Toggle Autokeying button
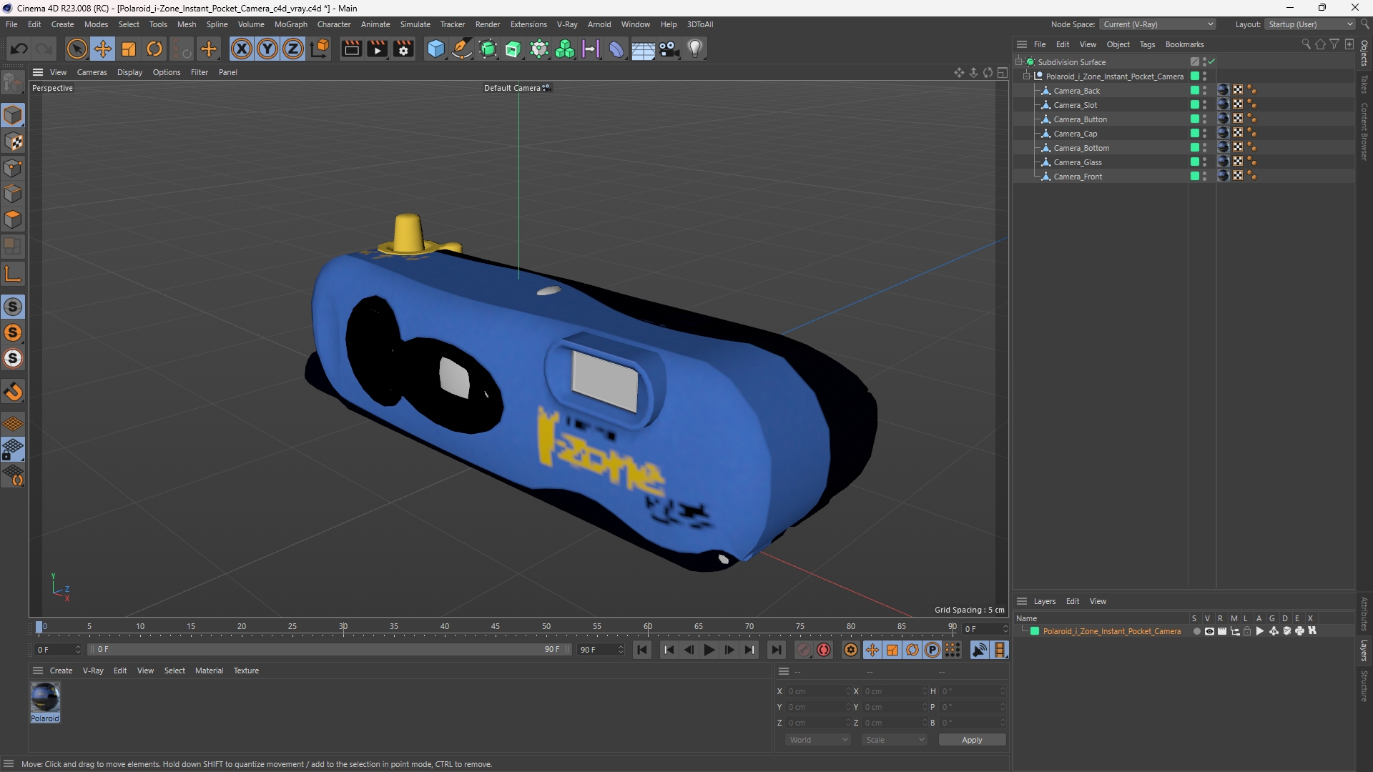 click(x=824, y=650)
